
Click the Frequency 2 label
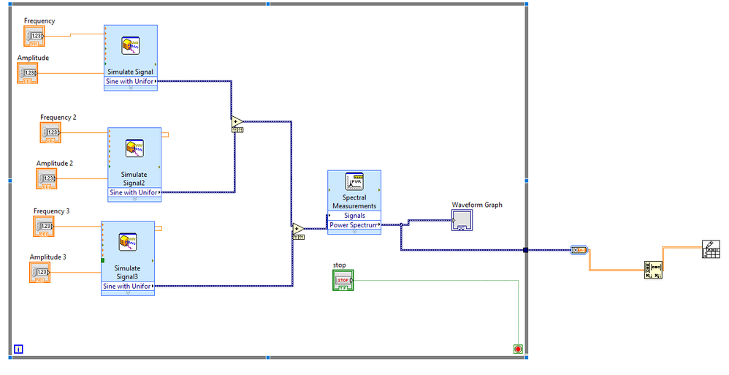tap(58, 117)
